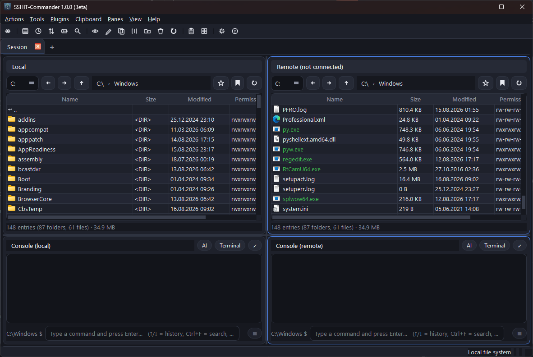The height and width of the screenshot is (357, 533).
Task: Click the eye view file icon
Action: click(95, 31)
